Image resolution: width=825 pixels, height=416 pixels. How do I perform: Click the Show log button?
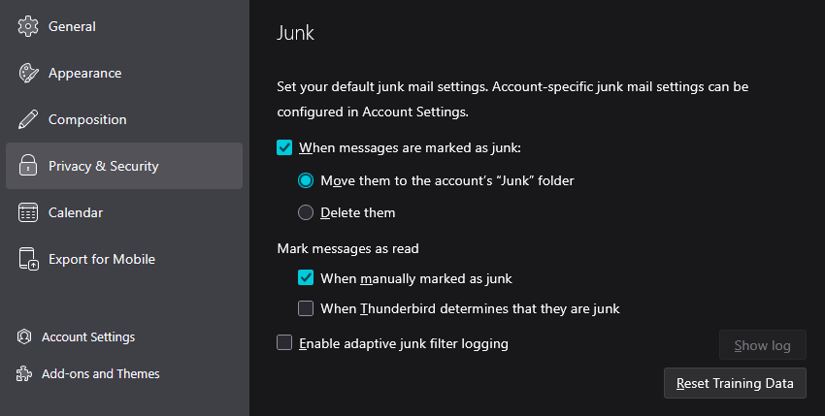[762, 346]
